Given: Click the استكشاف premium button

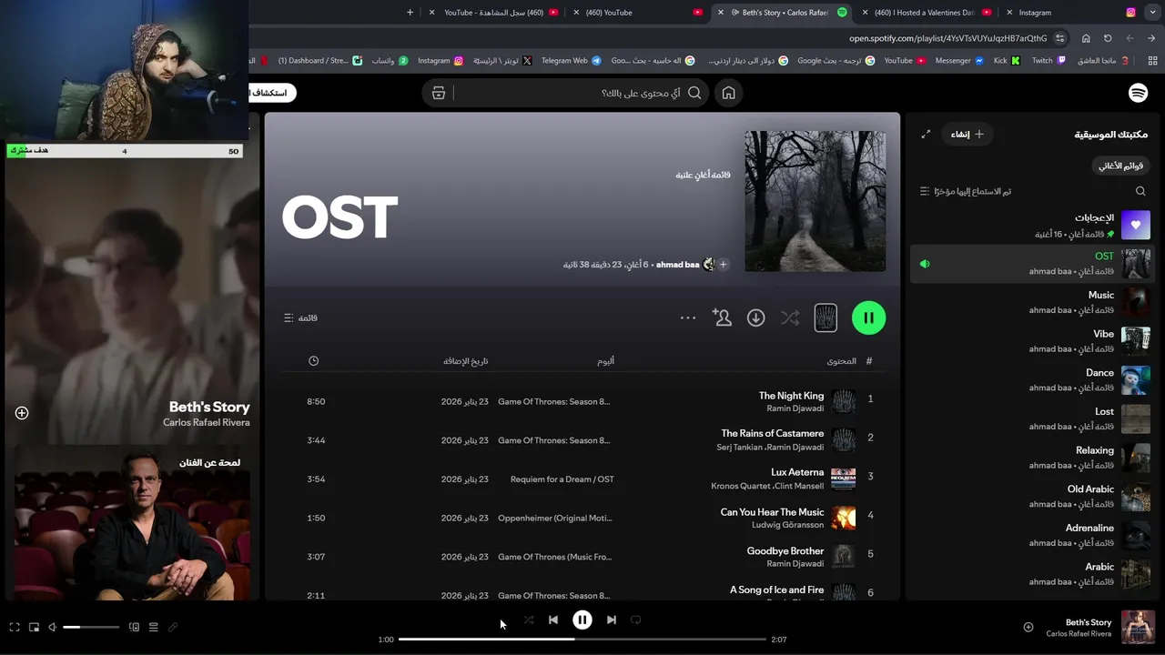Looking at the screenshot, I should pyautogui.click(x=271, y=93).
